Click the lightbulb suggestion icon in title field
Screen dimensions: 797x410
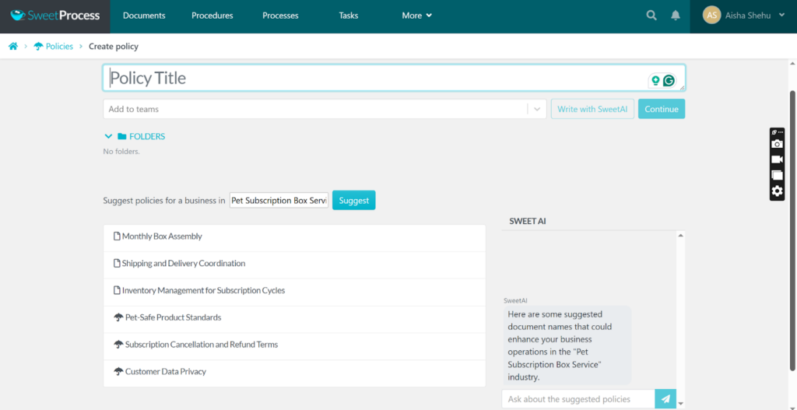tap(655, 80)
